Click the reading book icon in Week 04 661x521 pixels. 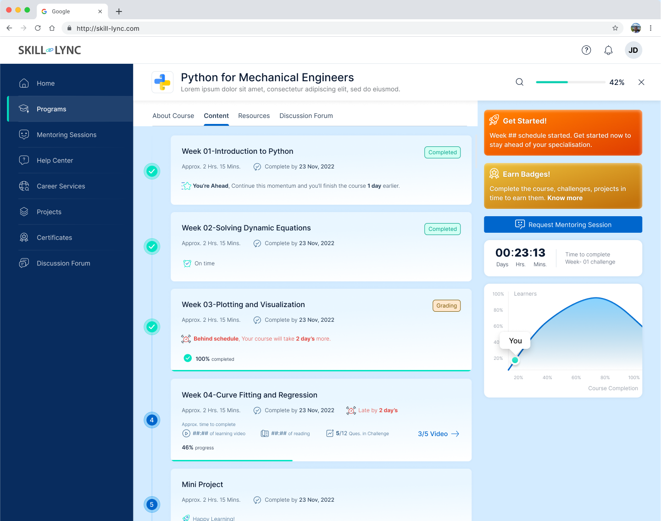pos(265,433)
